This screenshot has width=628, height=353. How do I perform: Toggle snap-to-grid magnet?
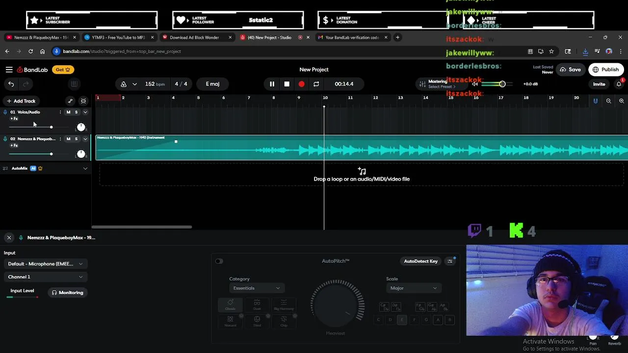pyautogui.click(x=596, y=101)
